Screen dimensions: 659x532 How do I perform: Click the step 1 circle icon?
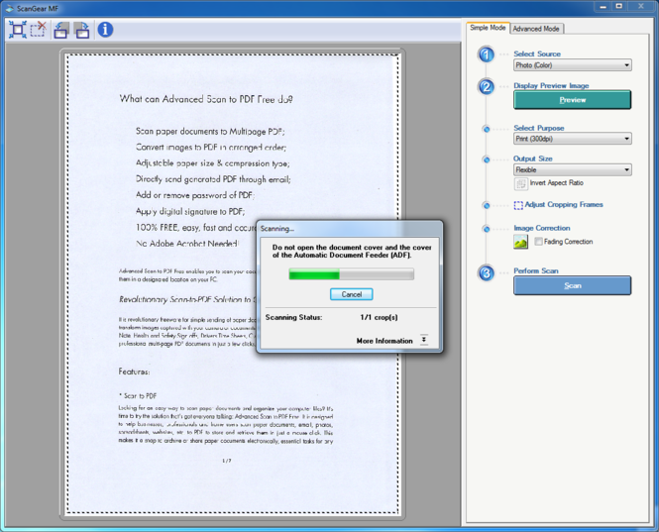coord(487,54)
